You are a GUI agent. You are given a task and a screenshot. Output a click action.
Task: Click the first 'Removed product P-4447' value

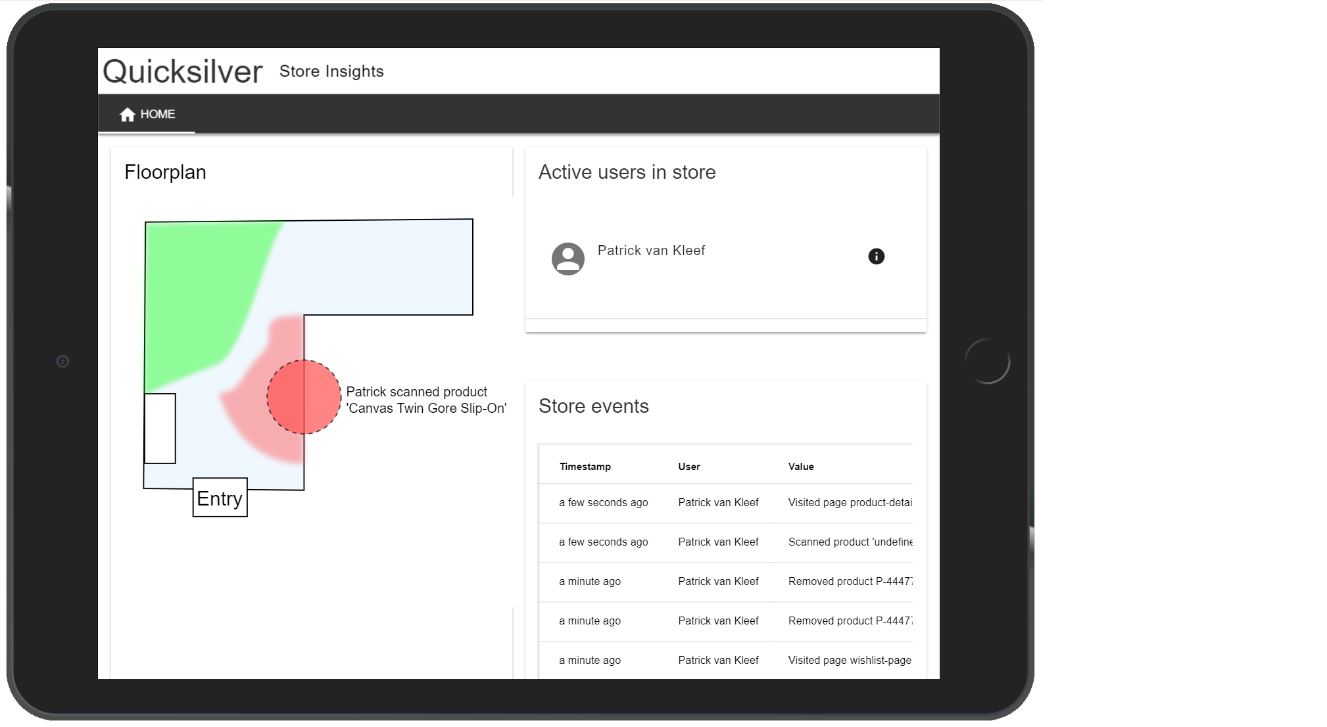tap(850, 582)
